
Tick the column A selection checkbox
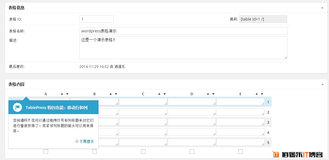(x=46, y=151)
